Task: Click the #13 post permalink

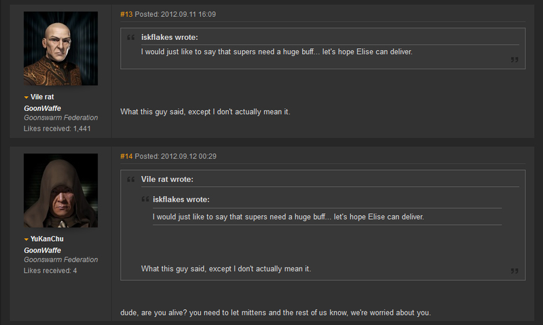Action: [x=126, y=14]
